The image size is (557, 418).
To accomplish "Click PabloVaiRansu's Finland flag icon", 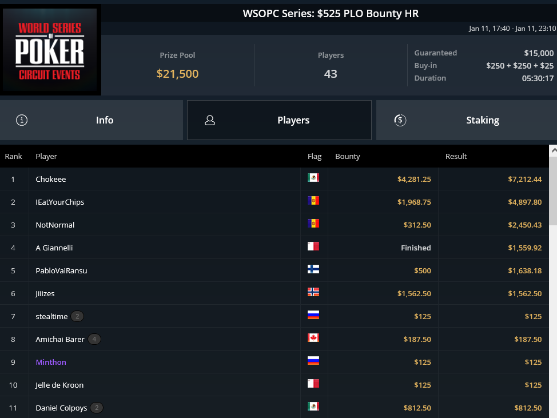I will pos(313,269).
